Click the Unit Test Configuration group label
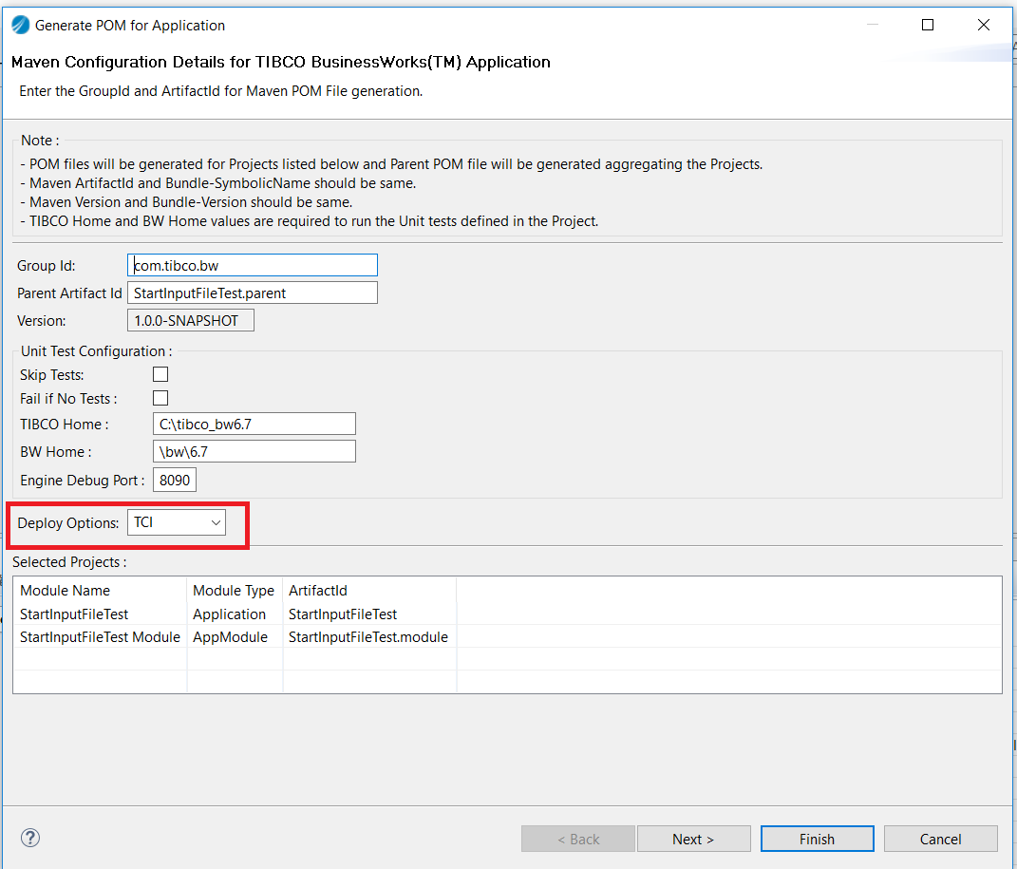Image resolution: width=1017 pixels, height=869 pixels. 97,350
